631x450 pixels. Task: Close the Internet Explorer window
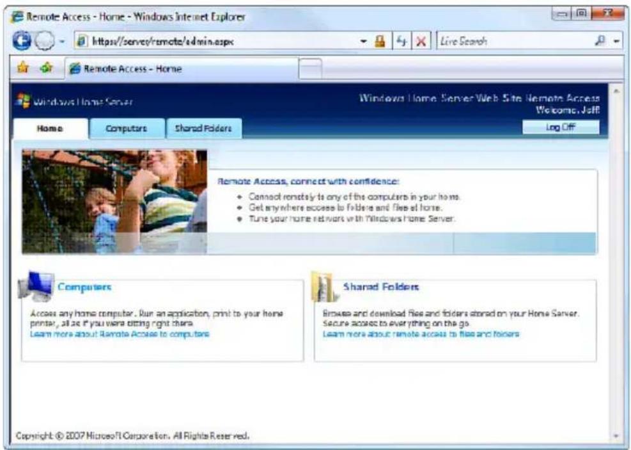609,14
